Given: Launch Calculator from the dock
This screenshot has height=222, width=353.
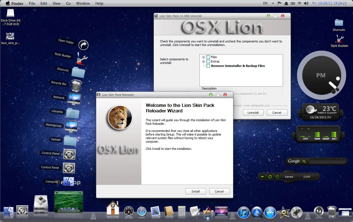Looking at the screenshot, I should (x=182, y=211).
